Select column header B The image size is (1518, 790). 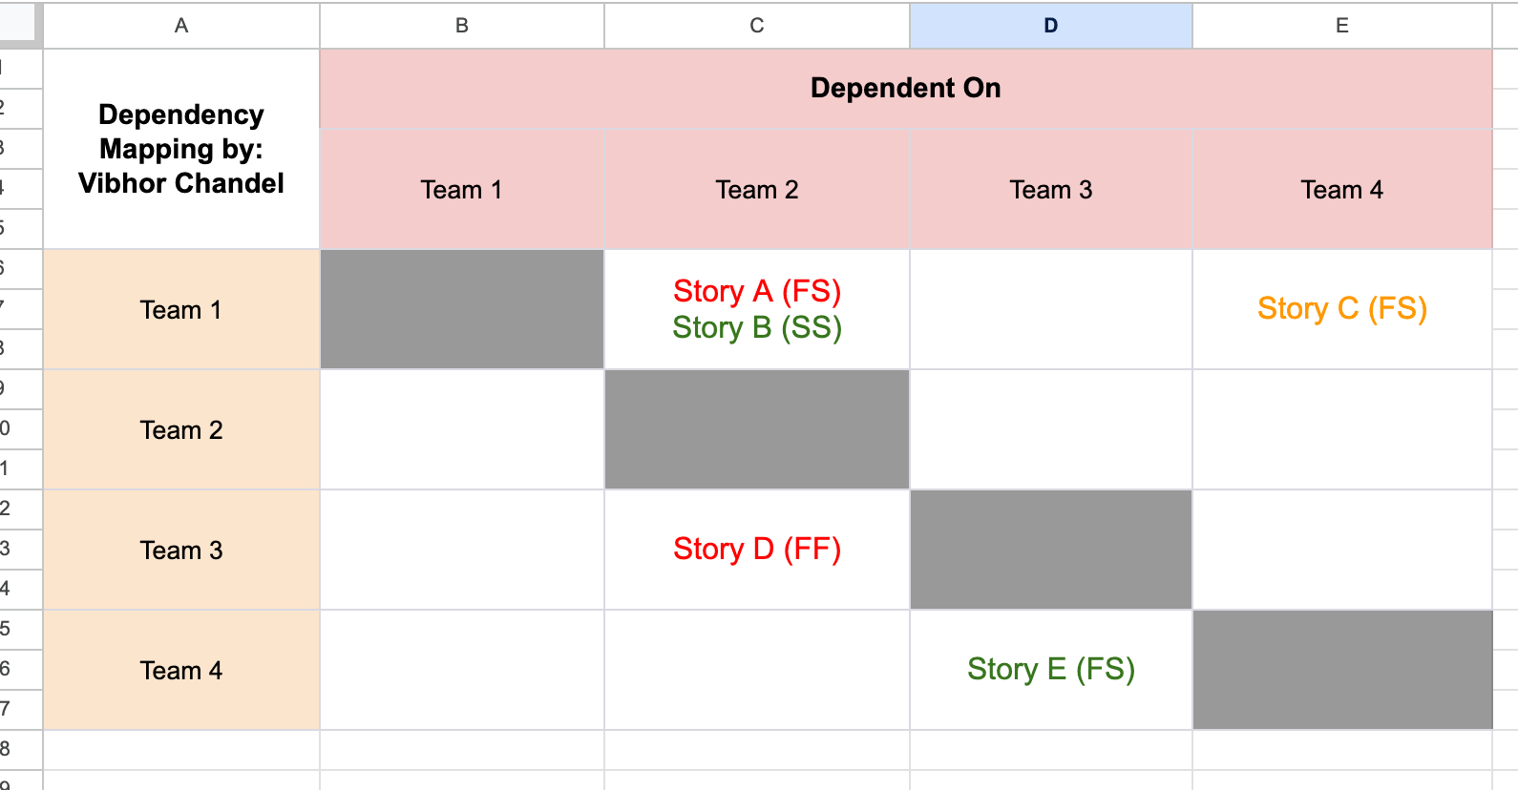click(461, 26)
